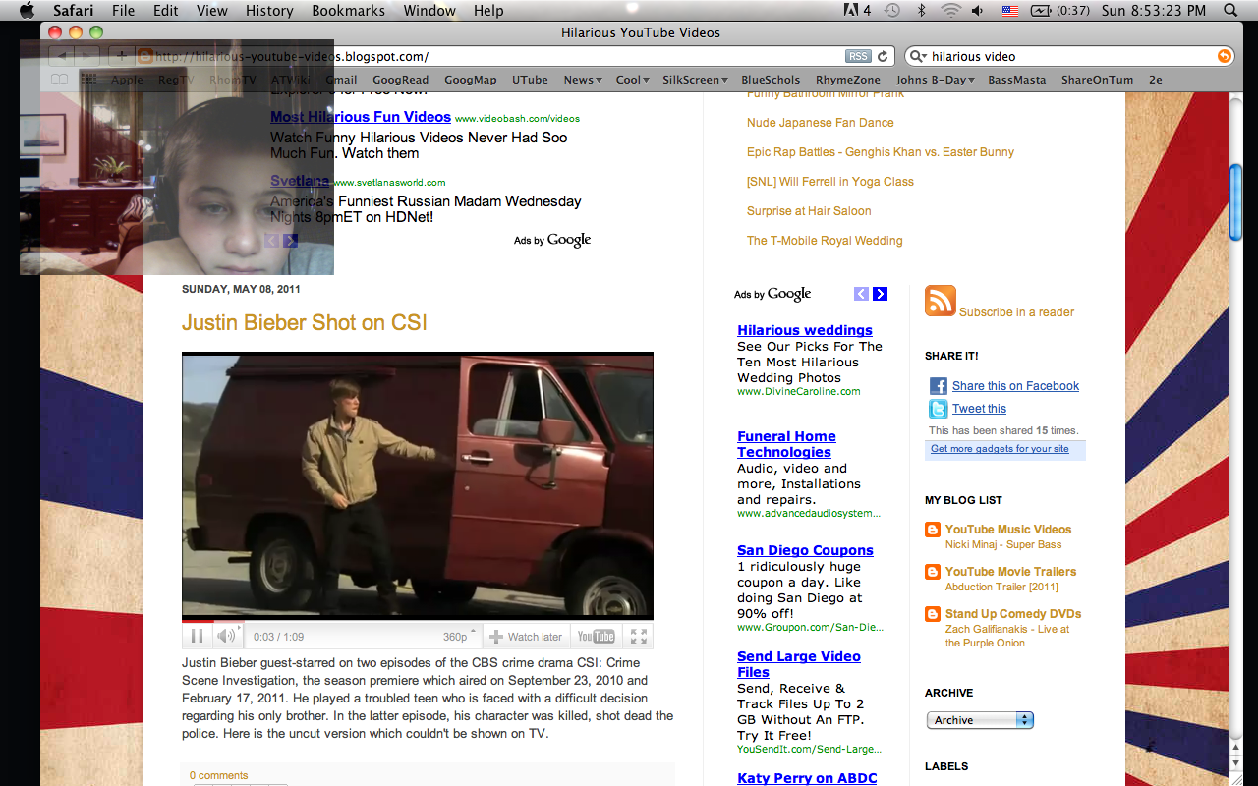Click the menu bar volume icon
Screen dimensions: 1258x786
(x=978, y=11)
